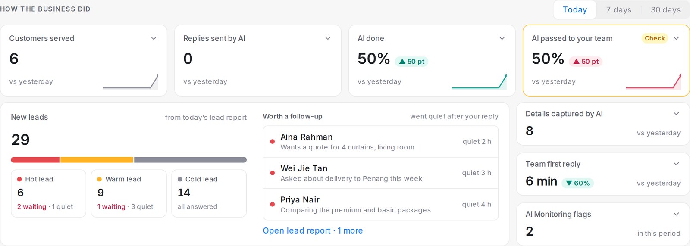Viewport: 690px width, 246px height.
Task: Open Wei Jie Tan follow-up entry
Action: point(381,173)
